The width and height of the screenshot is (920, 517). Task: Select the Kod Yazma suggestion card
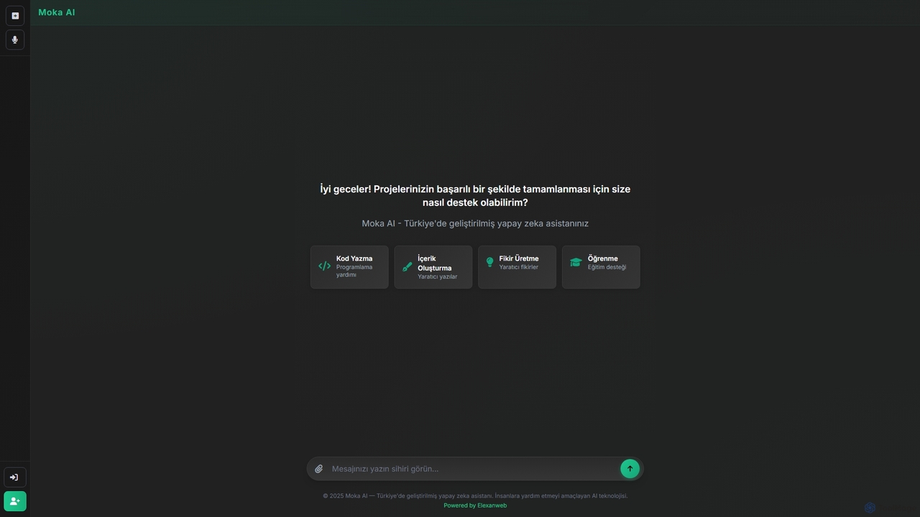[349, 267]
